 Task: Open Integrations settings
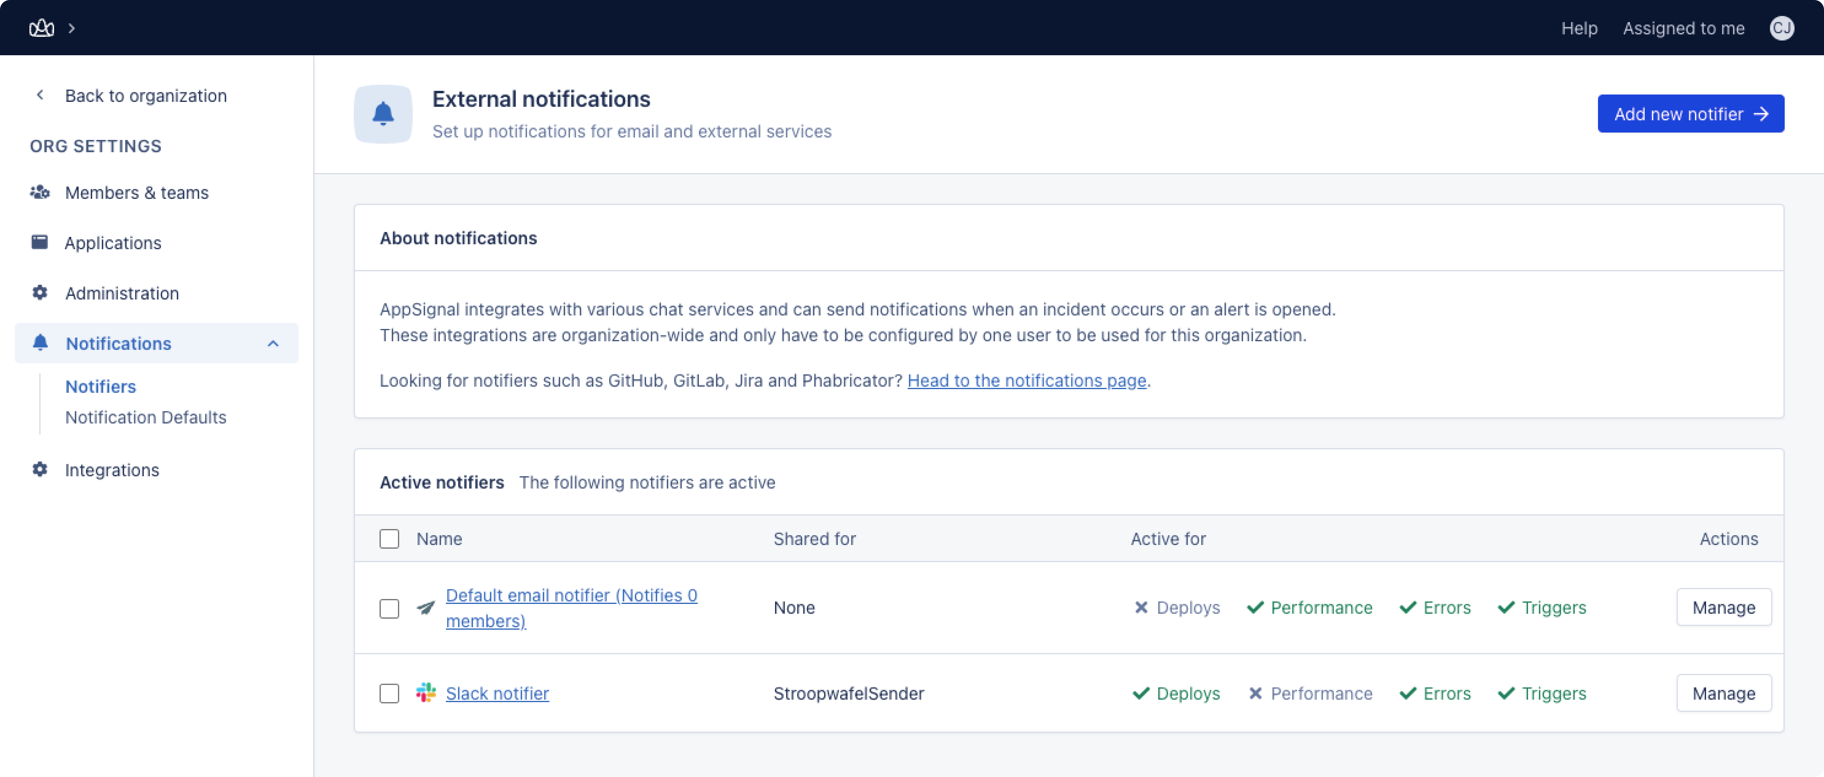(112, 470)
